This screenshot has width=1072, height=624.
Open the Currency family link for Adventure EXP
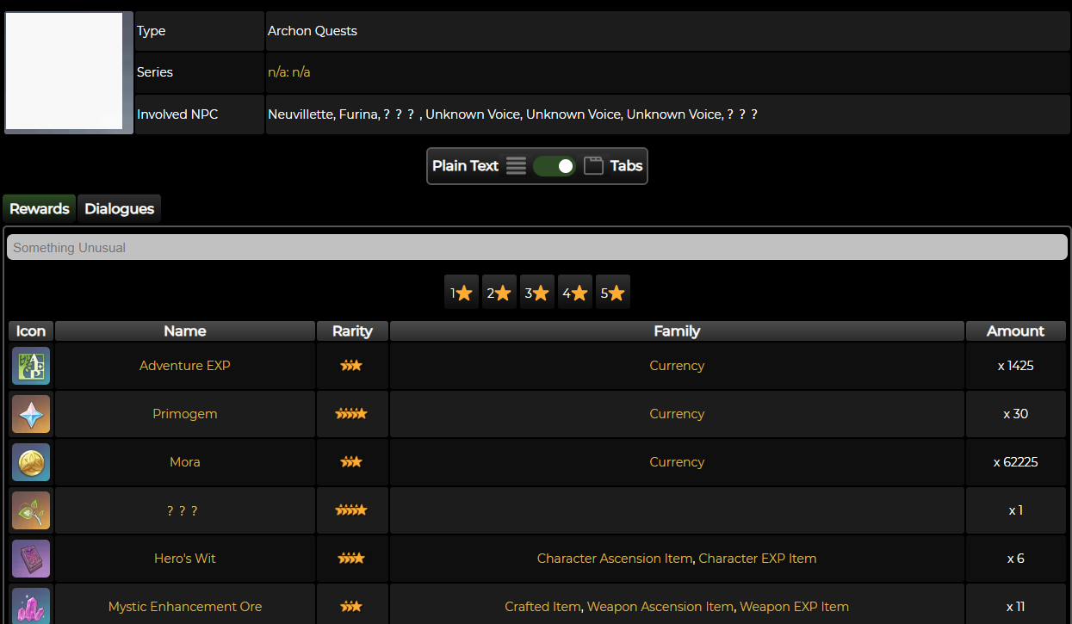coord(677,366)
